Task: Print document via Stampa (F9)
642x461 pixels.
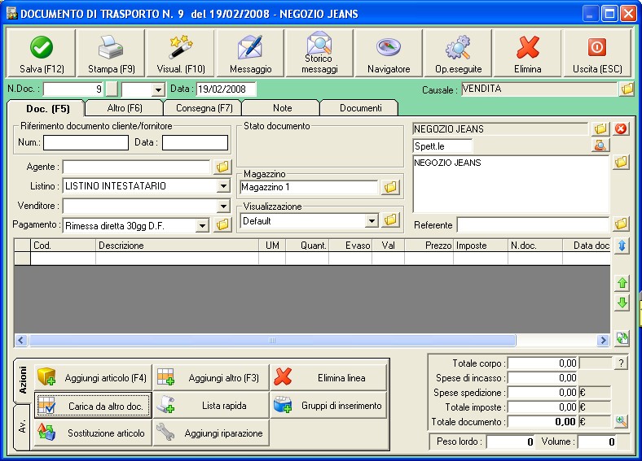Action: [x=111, y=53]
